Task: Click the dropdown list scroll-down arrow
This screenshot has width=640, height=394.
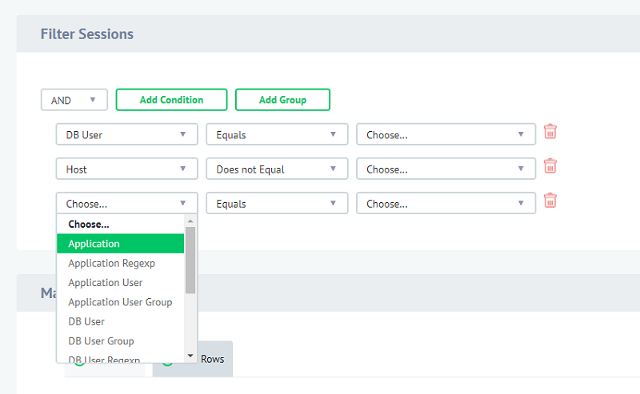Action: (x=190, y=356)
